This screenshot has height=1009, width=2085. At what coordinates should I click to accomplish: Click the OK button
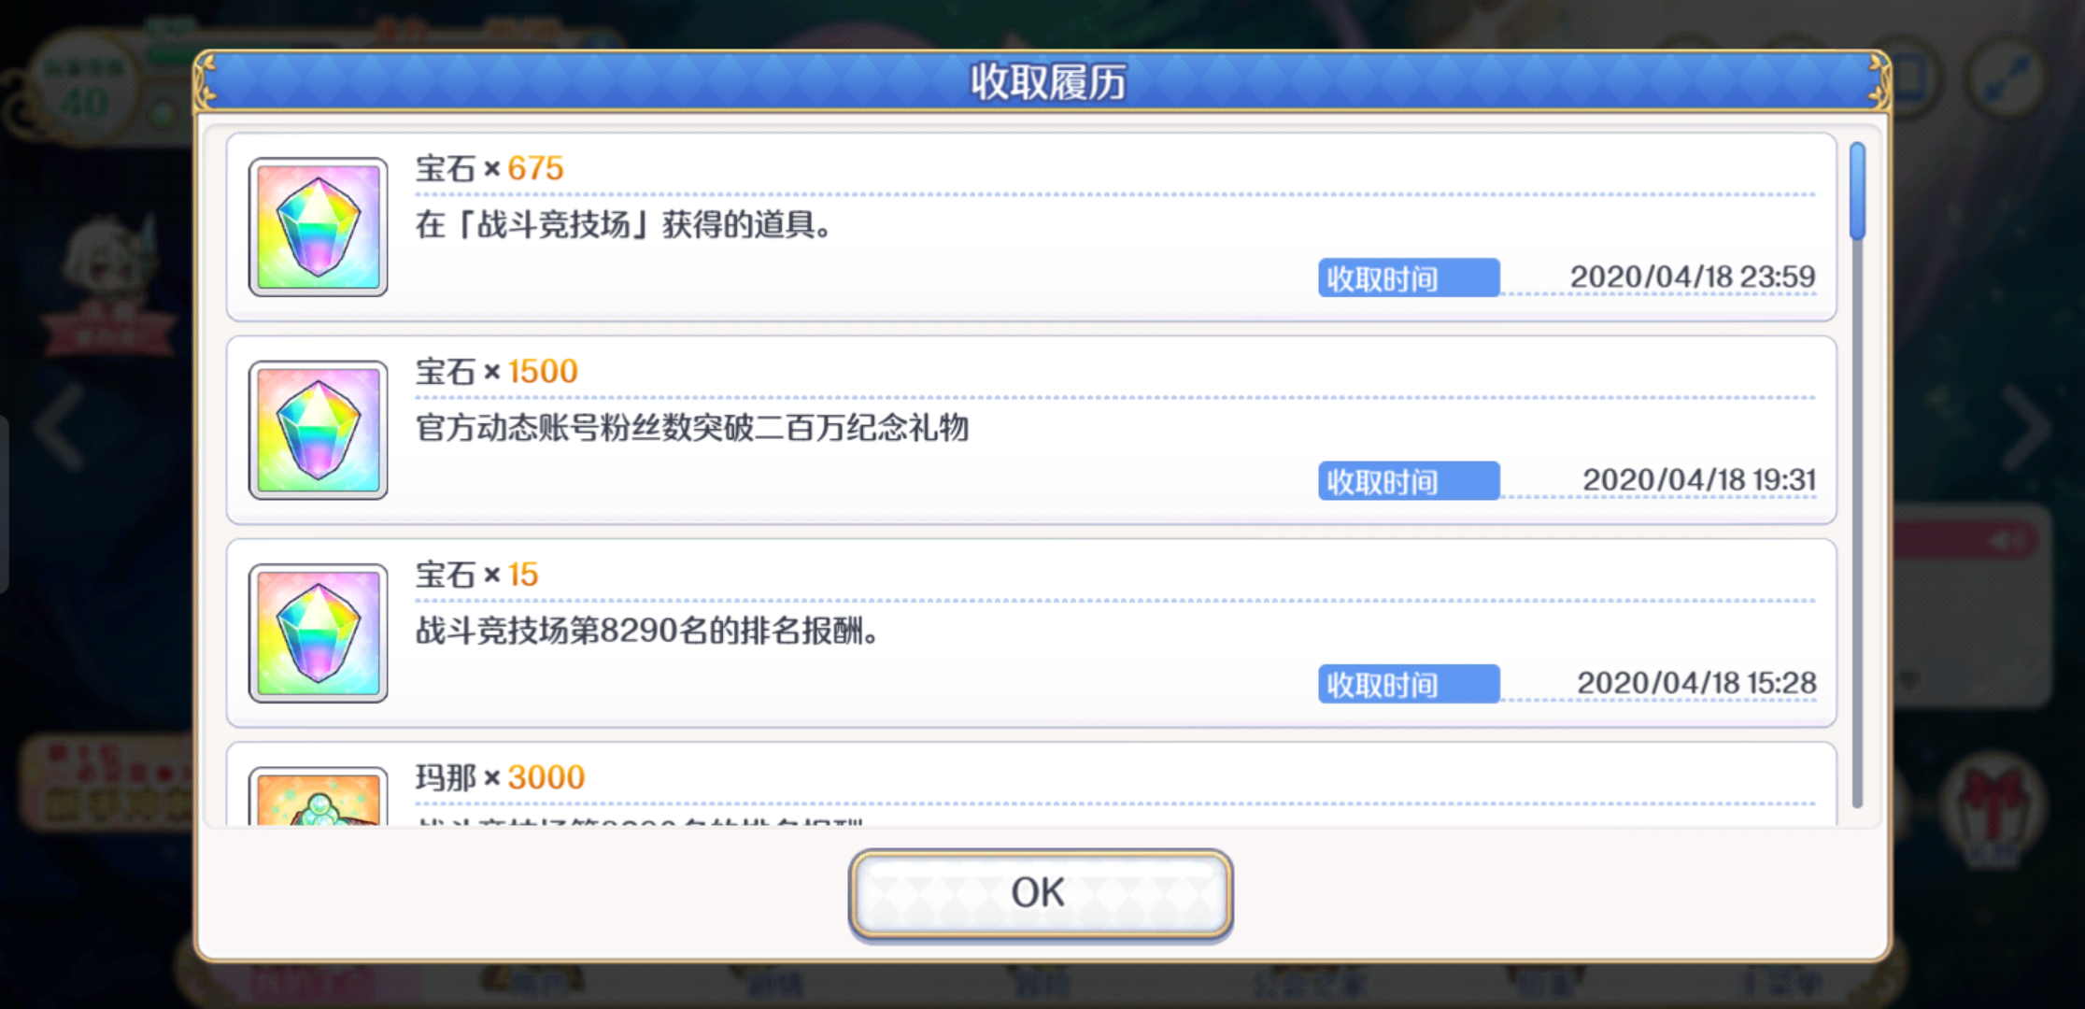pos(1040,893)
